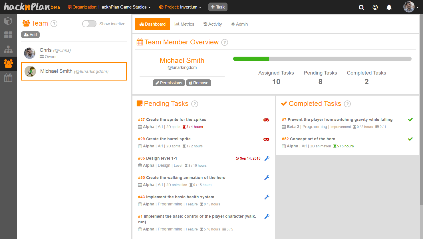Open the cube icon in the sidebar
Viewport: 423px width, 239px height.
(x=8, y=21)
